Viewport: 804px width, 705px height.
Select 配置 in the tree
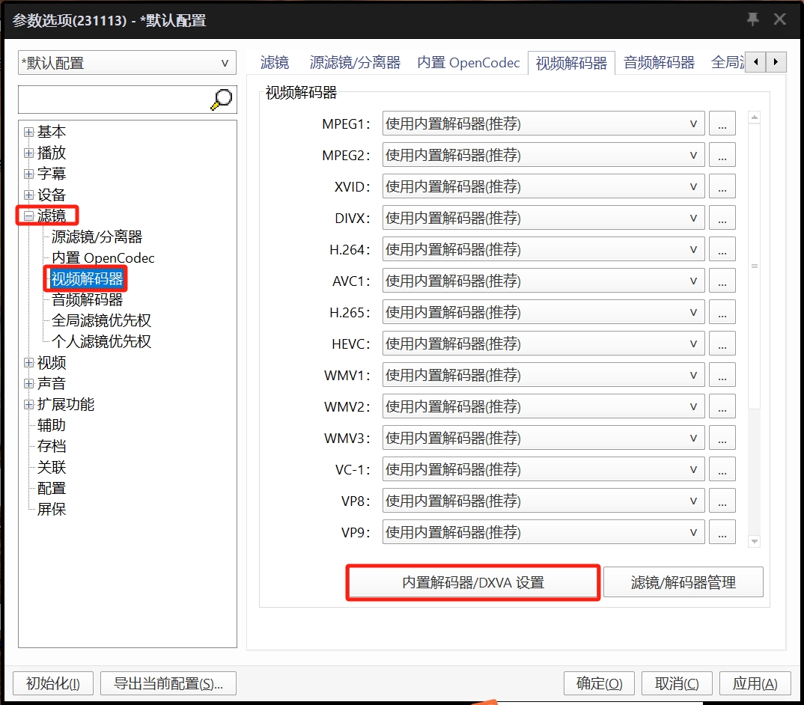click(x=51, y=489)
